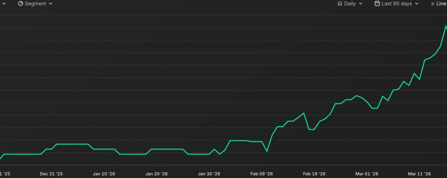The image size is (447, 178).
Task: Click the Jan 30 '26 axis label
Action: [x=209, y=174]
